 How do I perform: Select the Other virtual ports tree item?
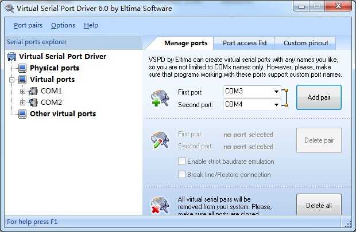click(63, 114)
